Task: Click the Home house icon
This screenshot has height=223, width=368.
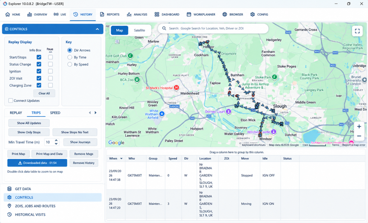Action: (x=8, y=14)
